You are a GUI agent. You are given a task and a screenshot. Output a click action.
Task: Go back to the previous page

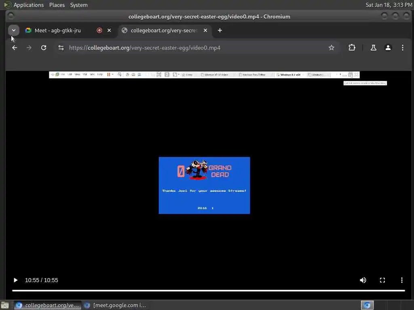(15, 48)
